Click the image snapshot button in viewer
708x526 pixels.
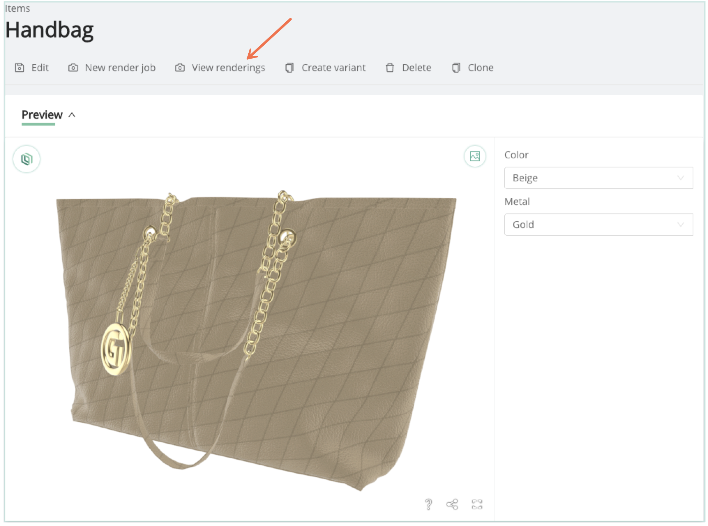click(x=475, y=156)
